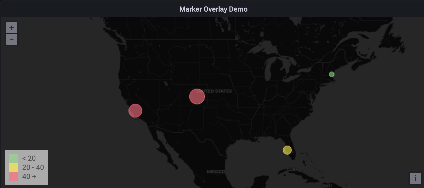Open the Marker Overlay Demo panel title menu
The width and height of the screenshot is (424, 188).
[213, 9]
